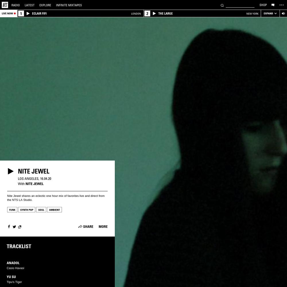Viewport: 287px width, 287px height.
Task: Play channel 1 Eclair Fifi live
Action: coord(28,13)
